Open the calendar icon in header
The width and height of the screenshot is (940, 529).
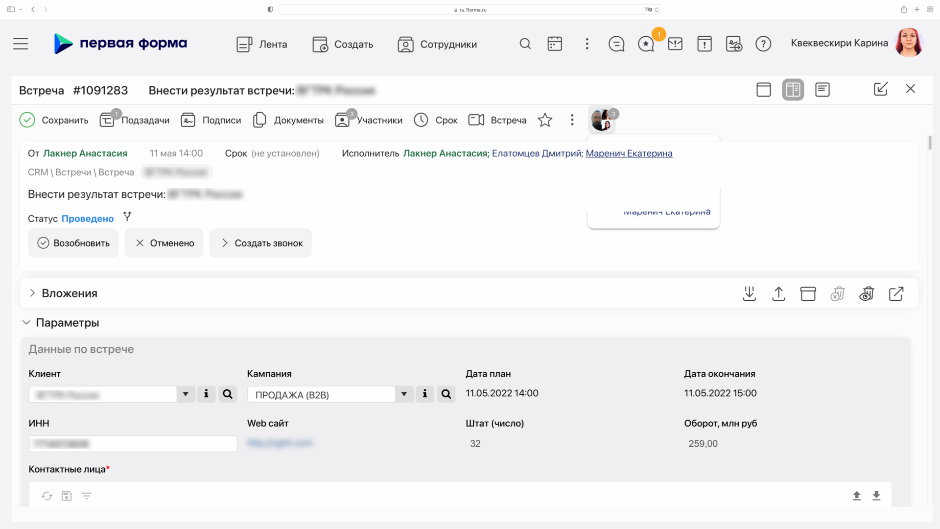click(x=554, y=44)
